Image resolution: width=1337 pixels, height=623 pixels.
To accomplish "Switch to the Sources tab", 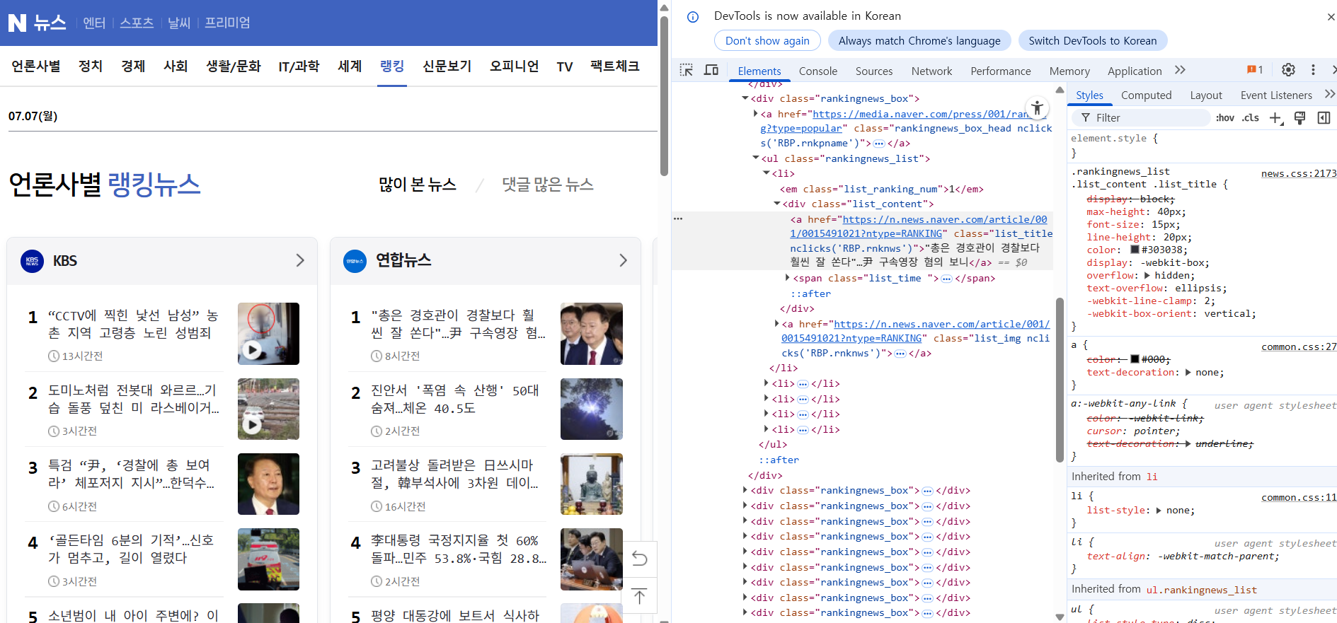I will (874, 71).
